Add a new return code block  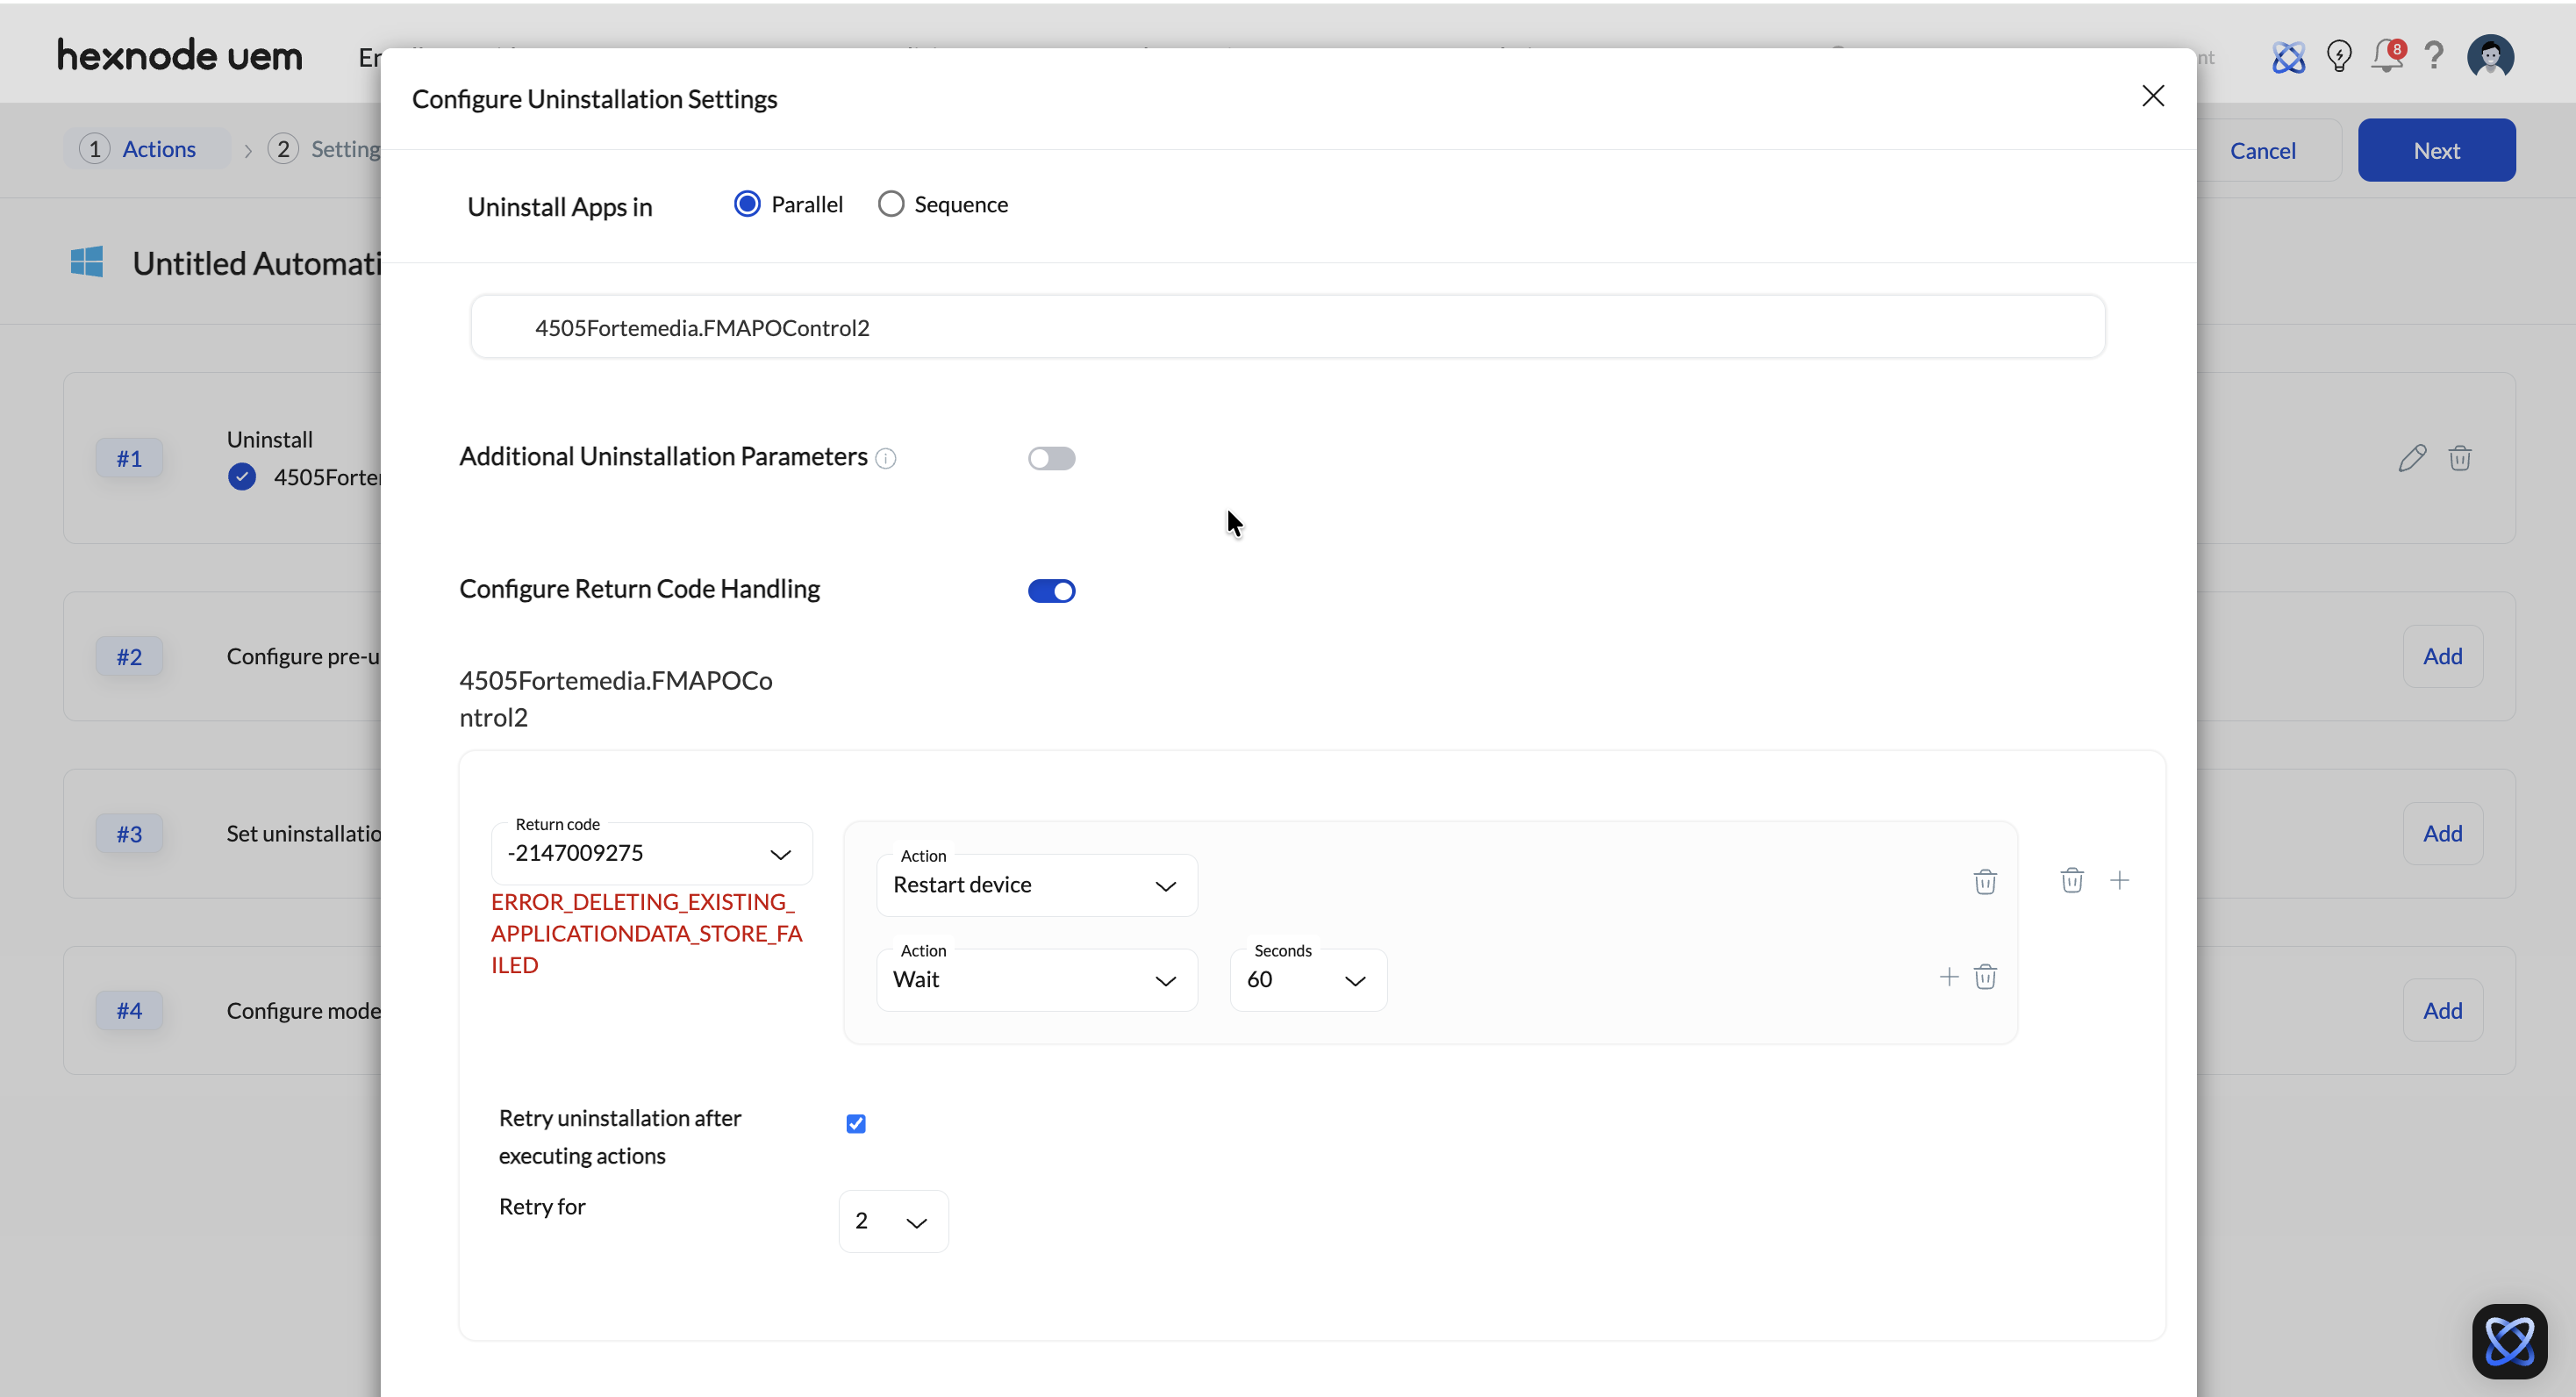click(2119, 880)
